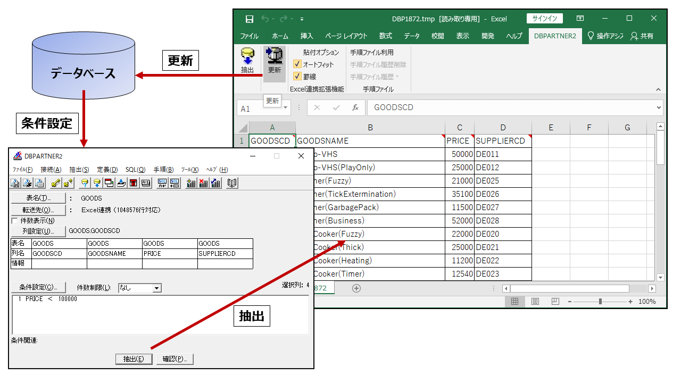Click the Excel zoom slider handle
The image size is (681, 383).
[x=600, y=301]
